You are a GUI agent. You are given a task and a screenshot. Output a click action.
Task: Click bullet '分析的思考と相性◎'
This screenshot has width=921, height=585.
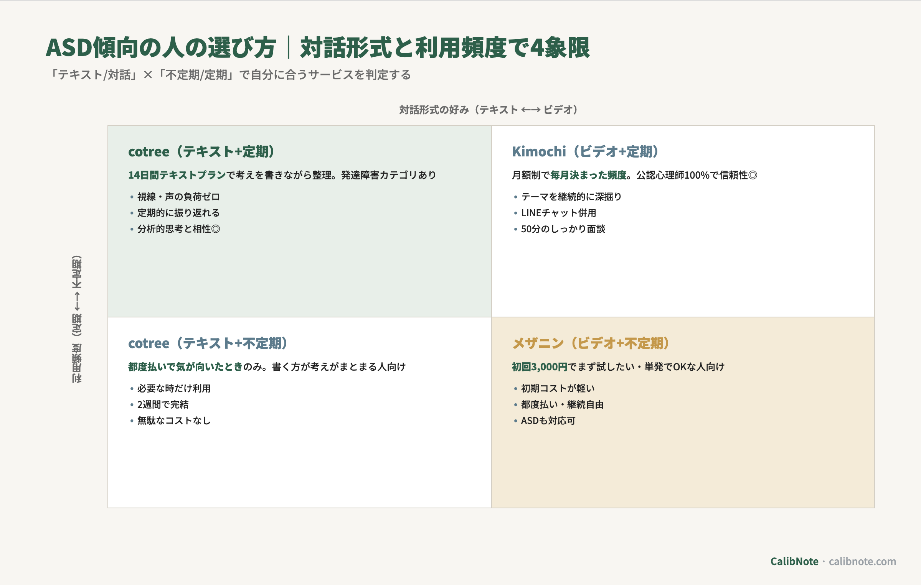178,229
